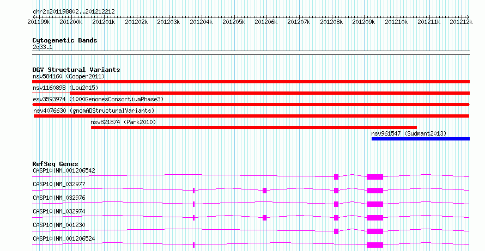The width and height of the screenshot is (485, 251).
Task: Click the 201205k ruler label
Action: tap(234, 22)
